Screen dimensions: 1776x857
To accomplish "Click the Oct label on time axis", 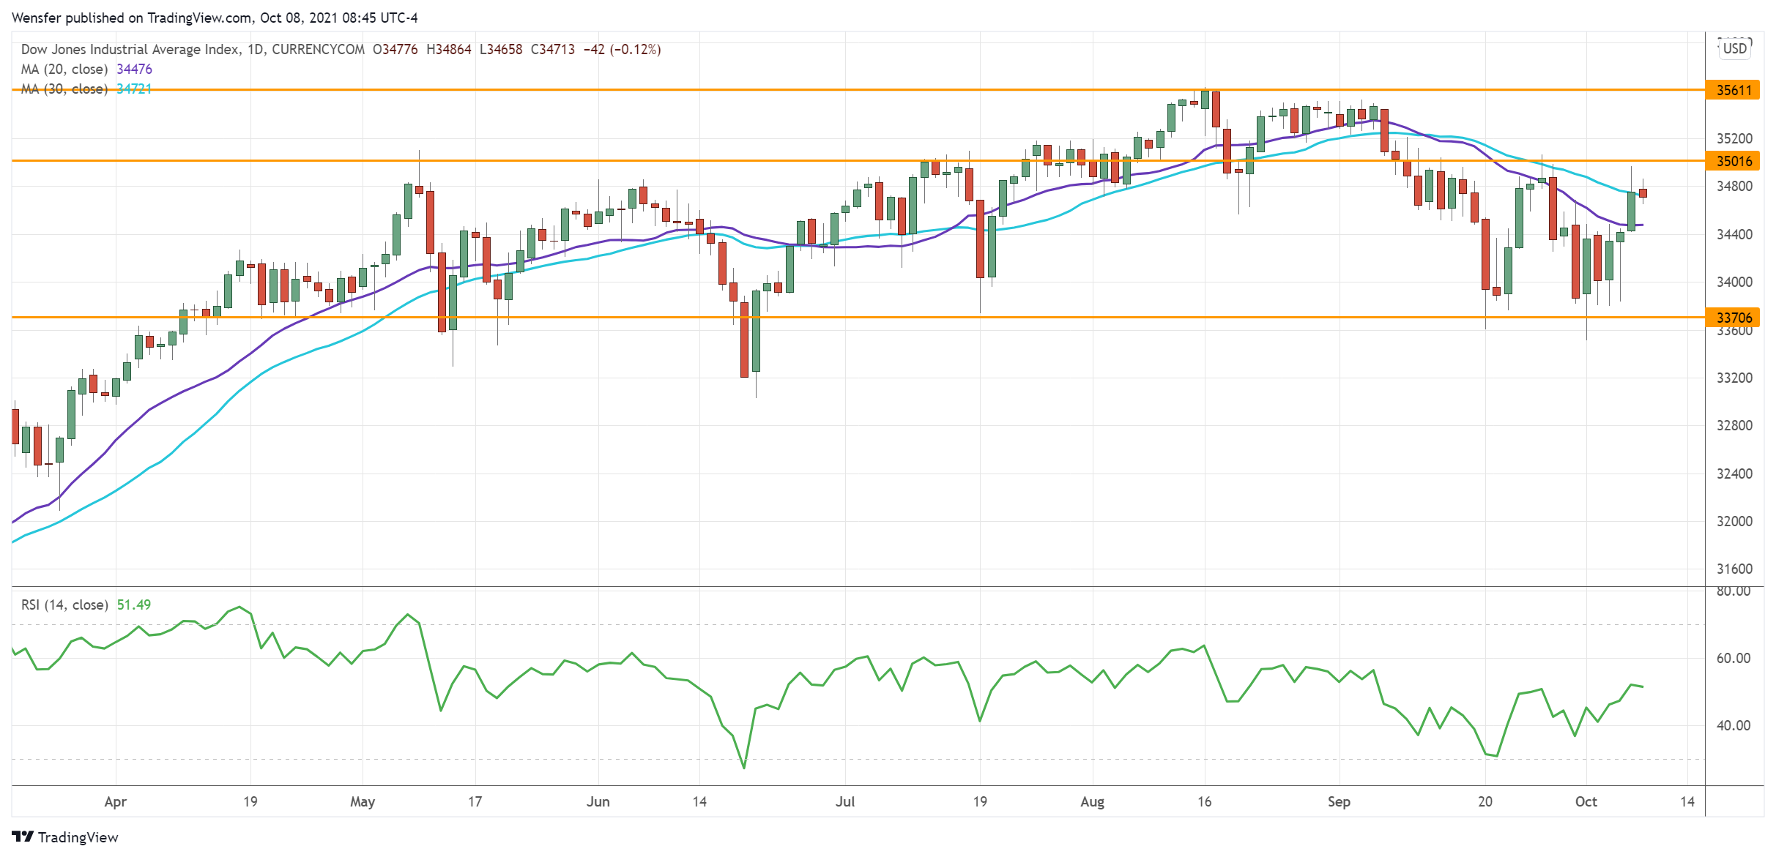I will point(1586,802).
